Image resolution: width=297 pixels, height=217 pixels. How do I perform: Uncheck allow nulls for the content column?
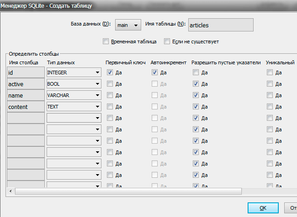[x=196, y=107]
